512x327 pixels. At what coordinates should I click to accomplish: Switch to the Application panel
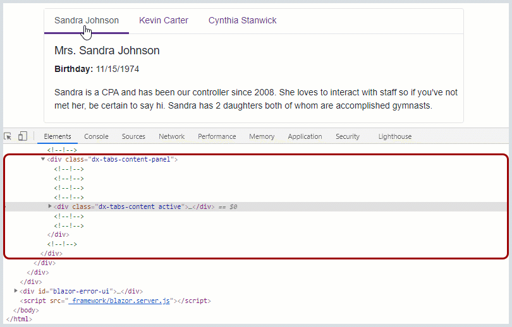(x=305, y=136)
